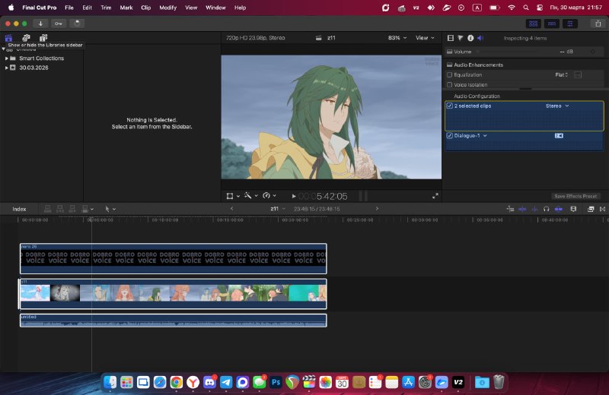
Task: Enable the Voice Isolation checkbox
Action: 449,84
